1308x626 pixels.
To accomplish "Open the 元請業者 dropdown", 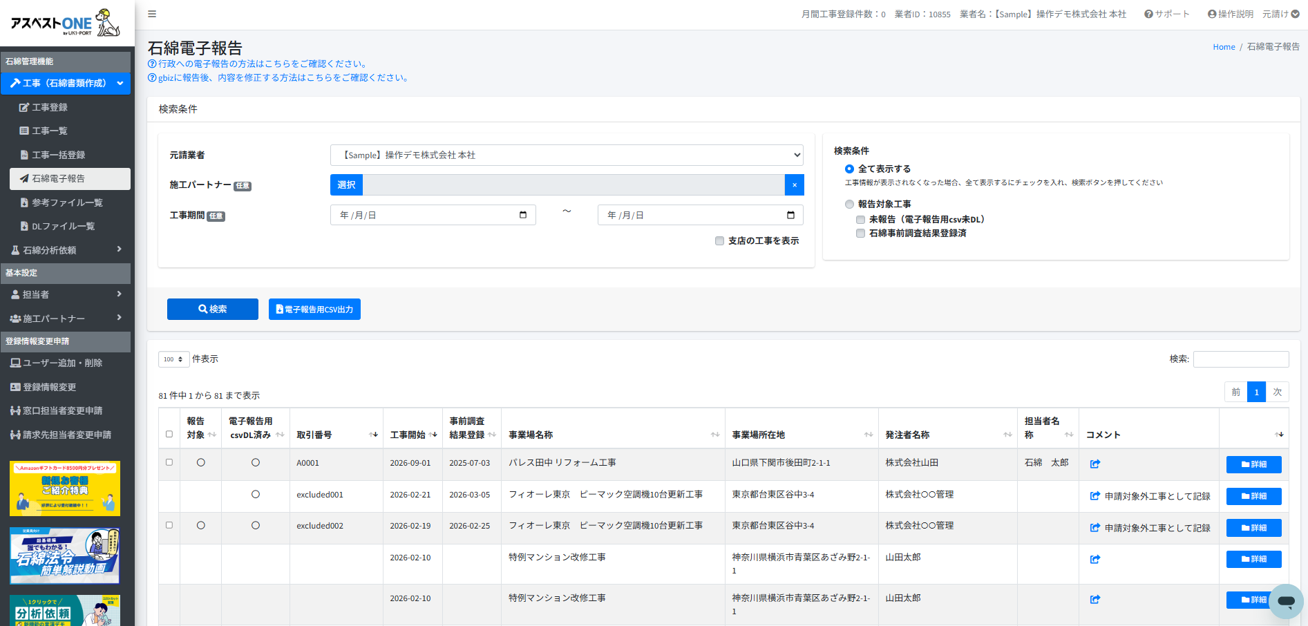I will click(x=567, y=155).
